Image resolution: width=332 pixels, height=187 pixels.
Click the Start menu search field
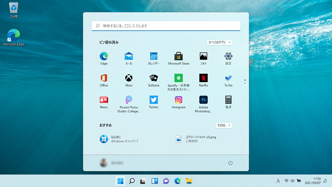166,26
